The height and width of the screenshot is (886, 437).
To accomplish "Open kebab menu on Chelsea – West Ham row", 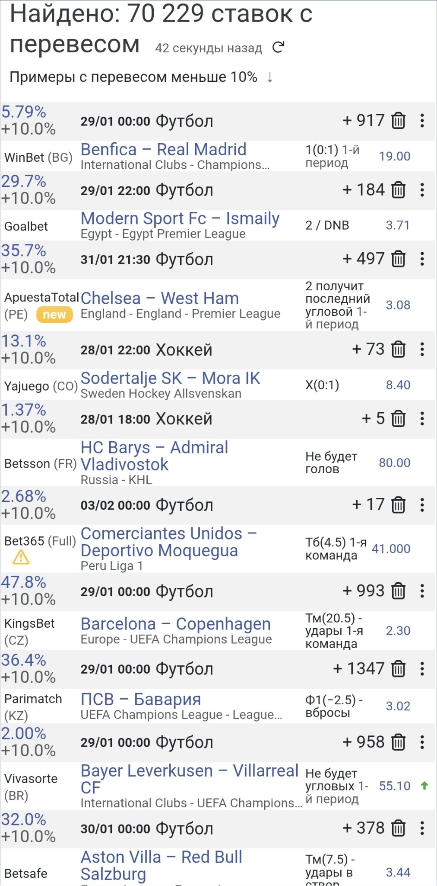I will [422, 259].
